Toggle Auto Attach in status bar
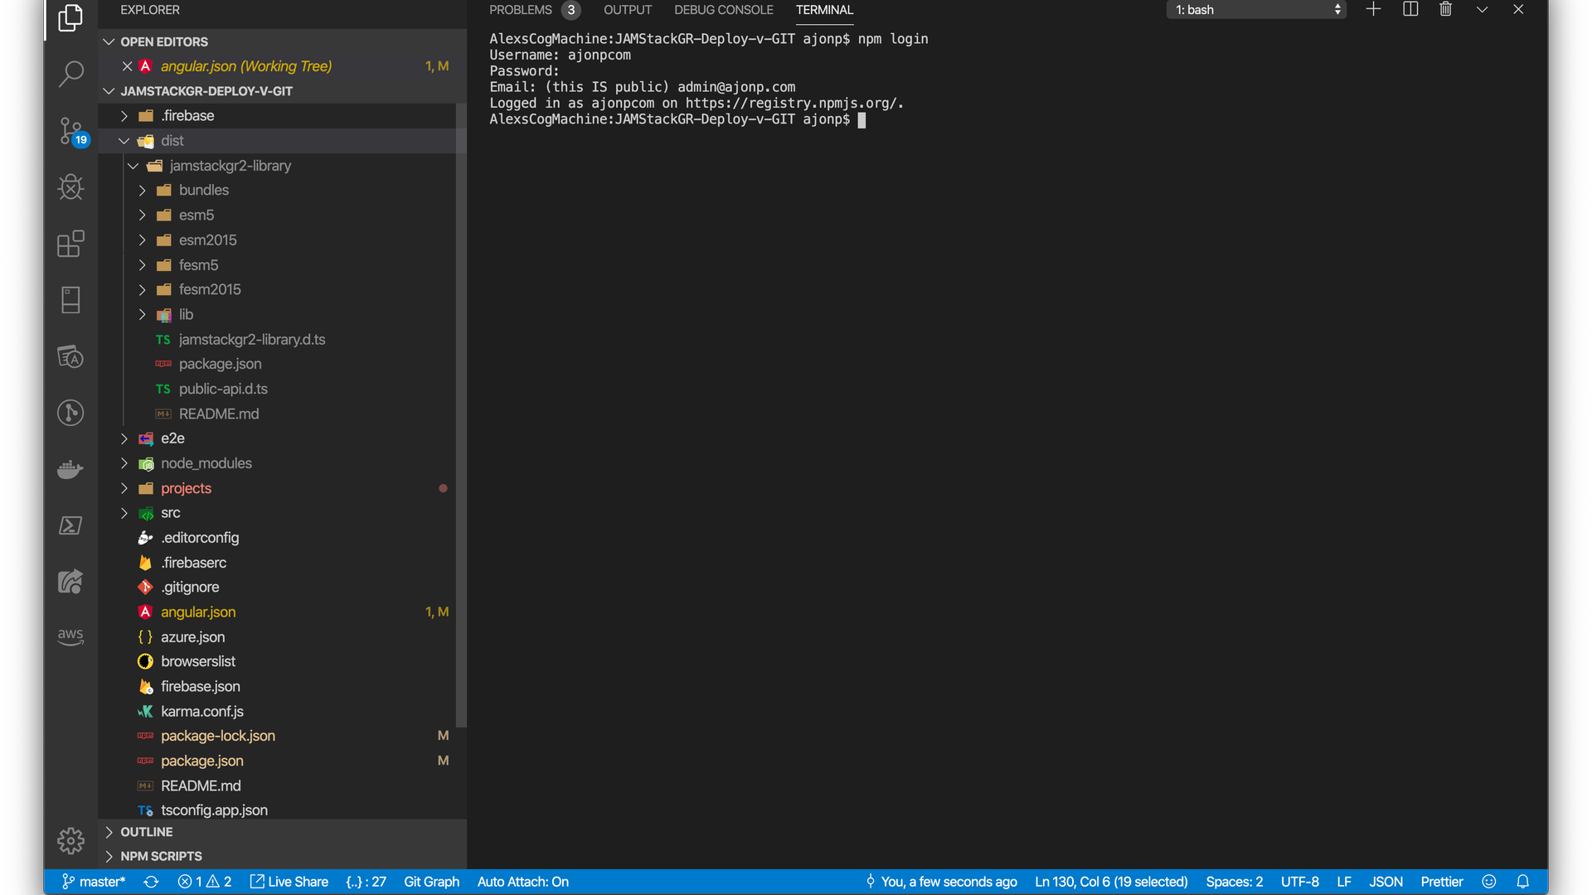The width and height of the screenshot is (1592, 895). coord(522,882)
